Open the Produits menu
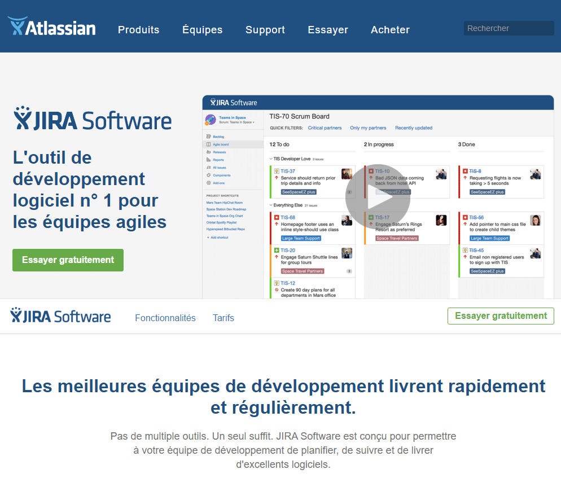The height and width of the screenshot is (478, 561). pos(138,30)
